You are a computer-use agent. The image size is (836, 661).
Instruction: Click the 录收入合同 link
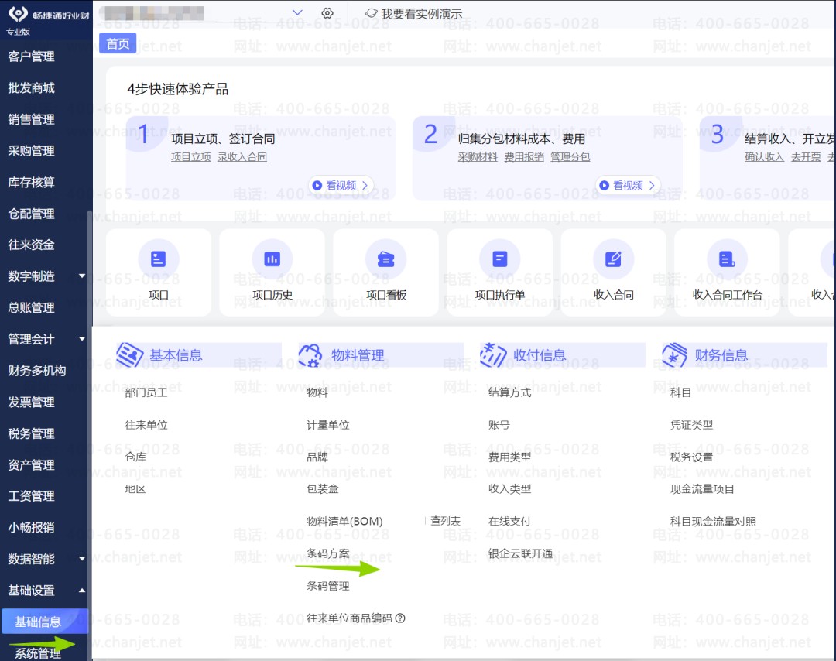pos(242,156)
